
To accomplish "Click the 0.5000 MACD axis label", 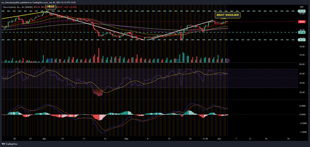I will click(x=302, y=106).
